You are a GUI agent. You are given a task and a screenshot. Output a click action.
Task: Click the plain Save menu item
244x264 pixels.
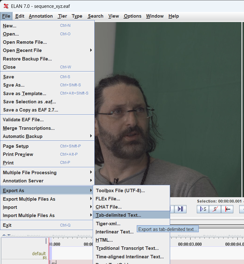(x=47, y=77)
